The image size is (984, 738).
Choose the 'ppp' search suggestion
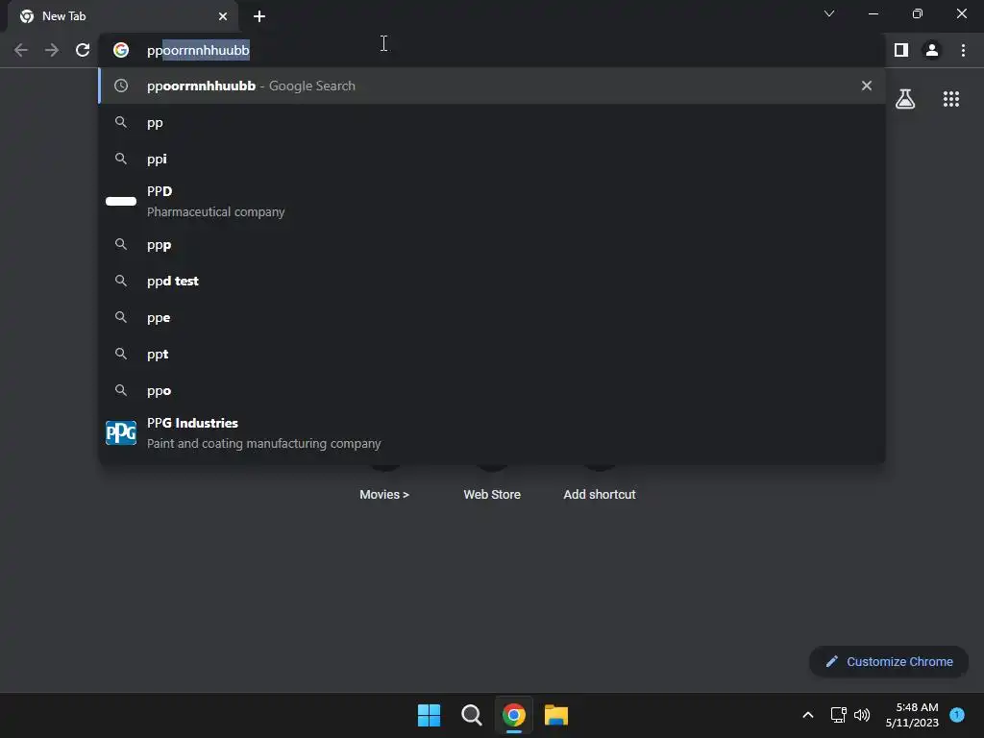tap(492, 245)
